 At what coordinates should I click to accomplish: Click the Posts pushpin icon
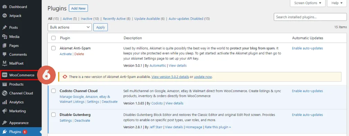pos(5,28)
